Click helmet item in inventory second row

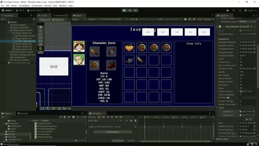coord(129,60)
